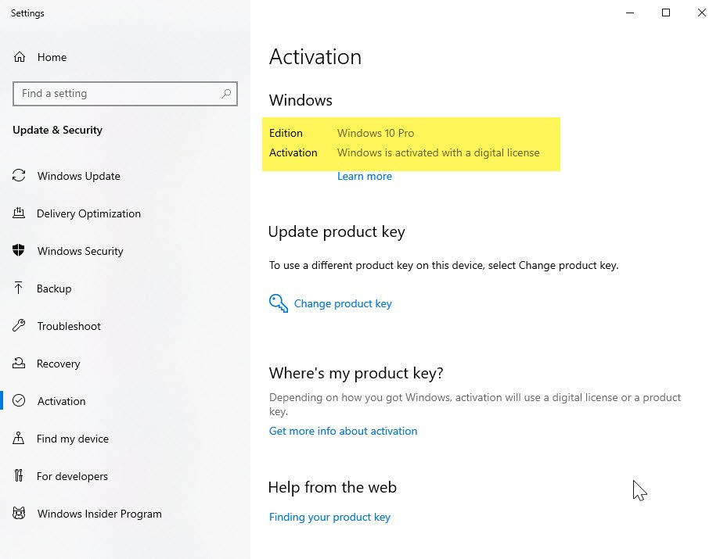The height and width of the screenshot is (559, 720).
Task: Open Windows Insider Program page
Action: [99, 514]
